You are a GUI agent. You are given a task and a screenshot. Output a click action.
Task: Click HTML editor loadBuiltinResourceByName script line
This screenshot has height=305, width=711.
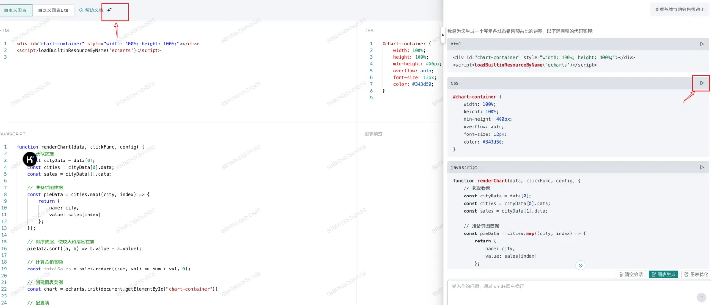pyautogui.click(x=89, y=50)
